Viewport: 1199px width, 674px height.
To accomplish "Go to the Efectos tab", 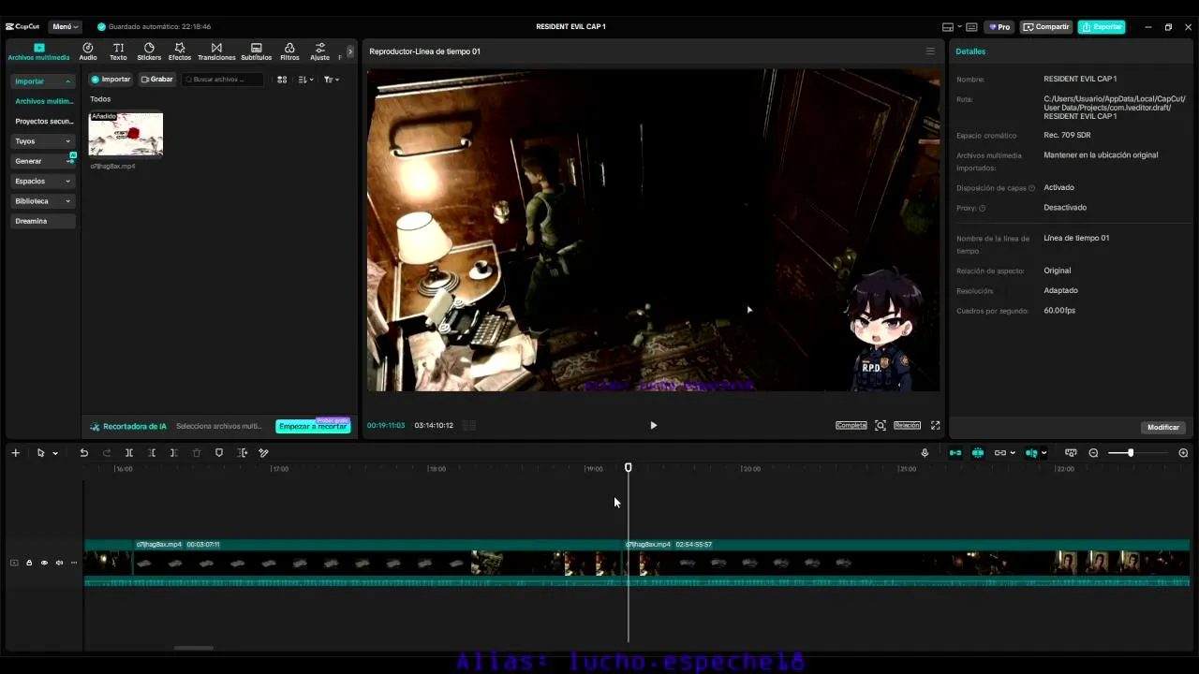I will point(180,51).
